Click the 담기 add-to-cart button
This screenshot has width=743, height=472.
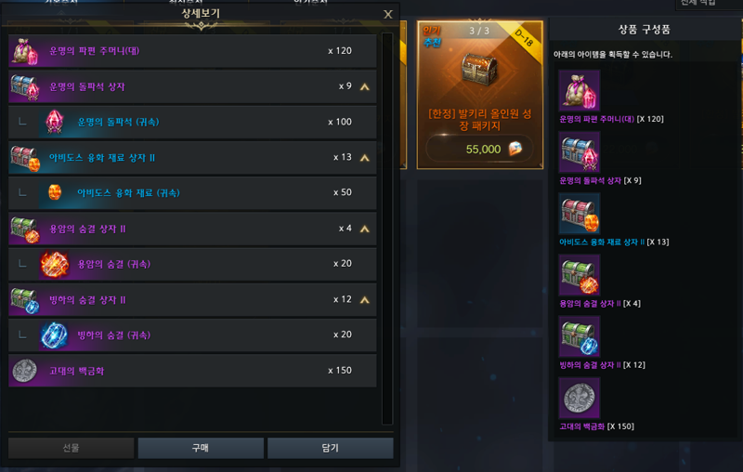click(x=331, y=448)
